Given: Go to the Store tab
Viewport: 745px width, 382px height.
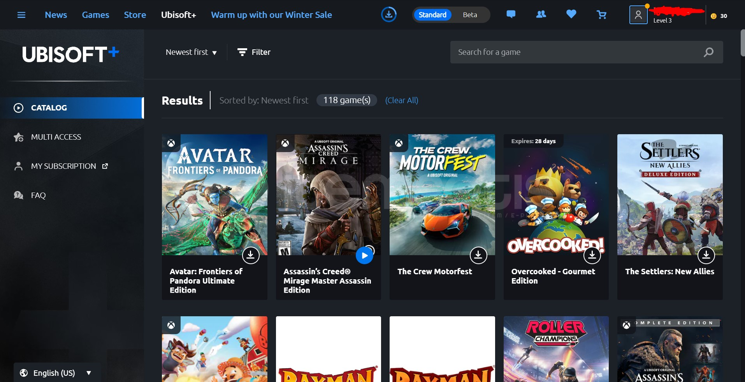Looking at the screenshot, I should [x=135, y=15].
